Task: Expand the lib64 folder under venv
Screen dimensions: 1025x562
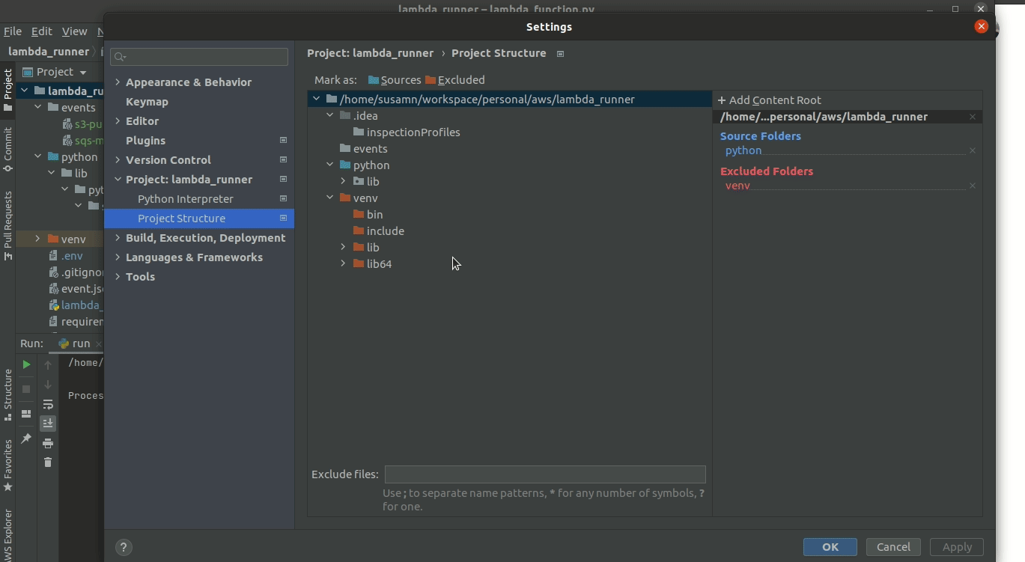Action: (x=343, y=264)
